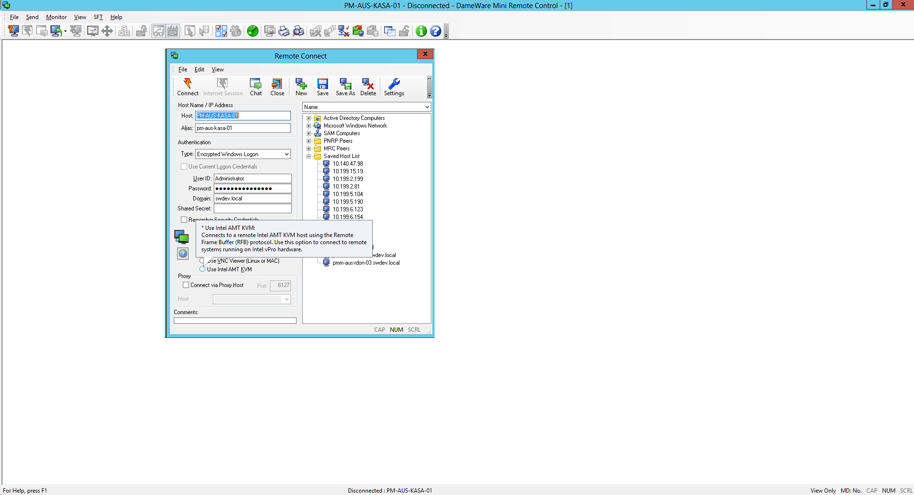This screenshot has height=495, width=914.
Task: Open the File menu in Remote Connect
Action: (x=183, y=69)
